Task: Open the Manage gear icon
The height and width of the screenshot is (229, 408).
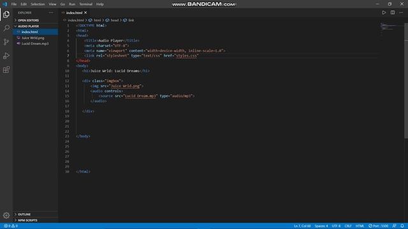Action: click(6, 215)
